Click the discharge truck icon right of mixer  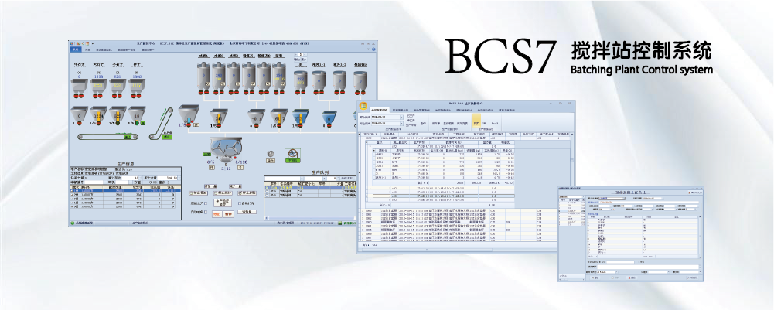coord(292,153)
